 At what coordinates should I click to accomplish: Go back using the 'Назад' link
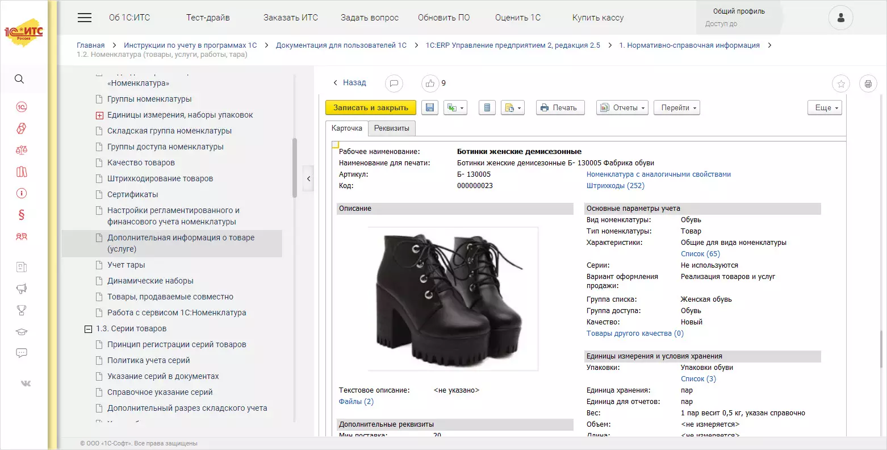coord(349,82)
